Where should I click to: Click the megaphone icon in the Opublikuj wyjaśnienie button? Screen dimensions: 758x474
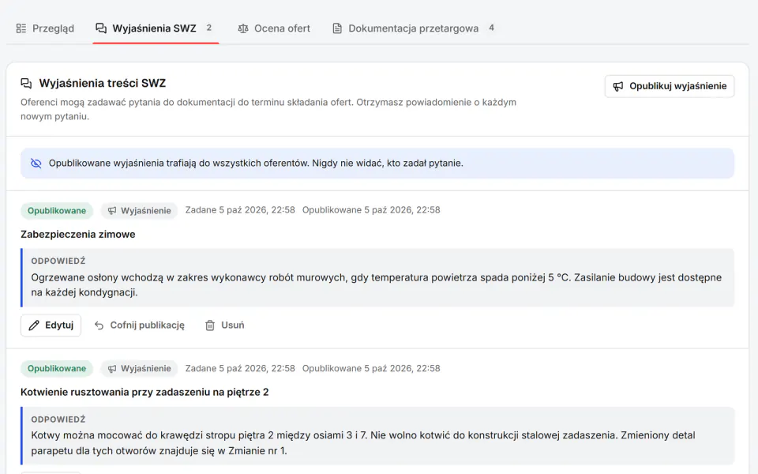tap(618, 86)
